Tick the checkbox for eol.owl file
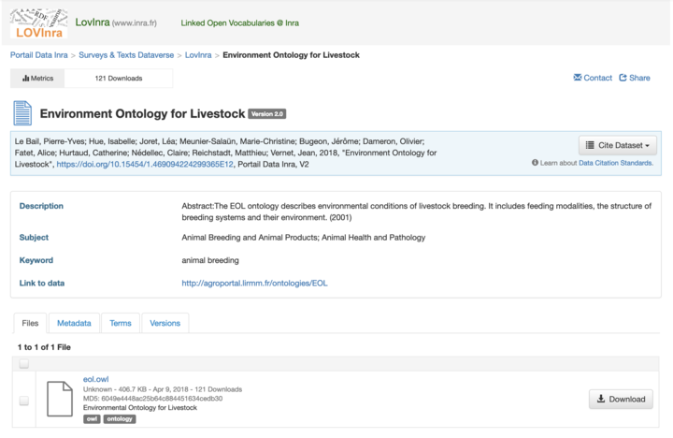The image size is (673, 438). 24,401
